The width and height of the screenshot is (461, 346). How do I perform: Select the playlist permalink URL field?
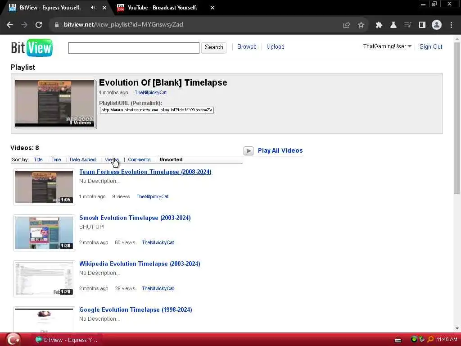point(157,110)
